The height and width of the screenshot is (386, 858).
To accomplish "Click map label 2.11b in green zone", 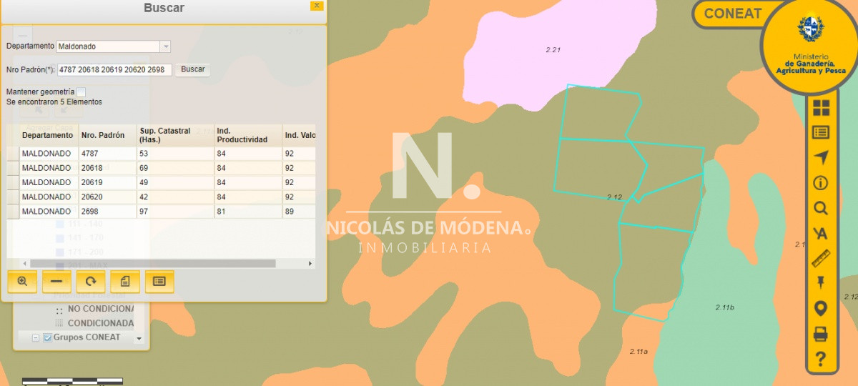I will (x=724, y=307).
